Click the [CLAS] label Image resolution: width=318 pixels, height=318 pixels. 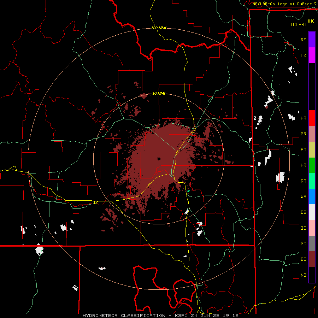click(x=299, y=24)
